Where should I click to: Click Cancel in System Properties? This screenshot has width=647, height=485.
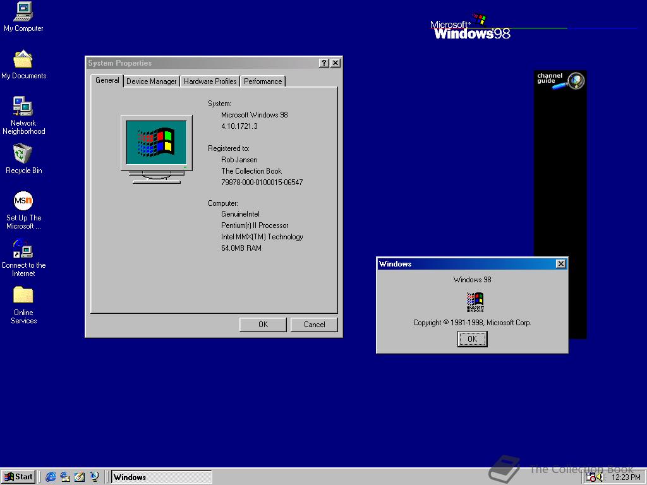pyautogui.click(x=314, y=325)
